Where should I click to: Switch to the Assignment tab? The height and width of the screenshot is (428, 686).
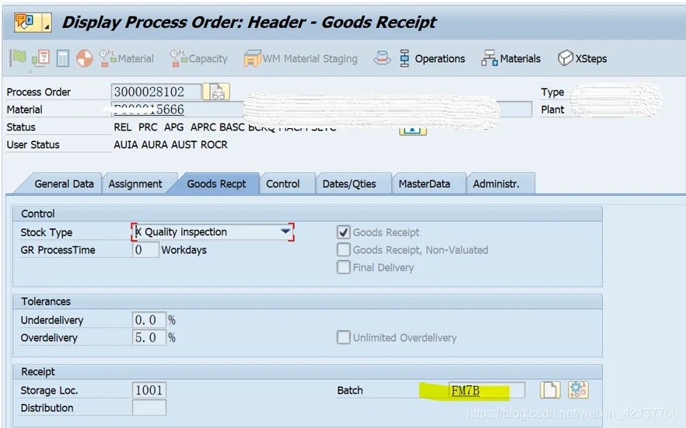[x=135, y=184]
